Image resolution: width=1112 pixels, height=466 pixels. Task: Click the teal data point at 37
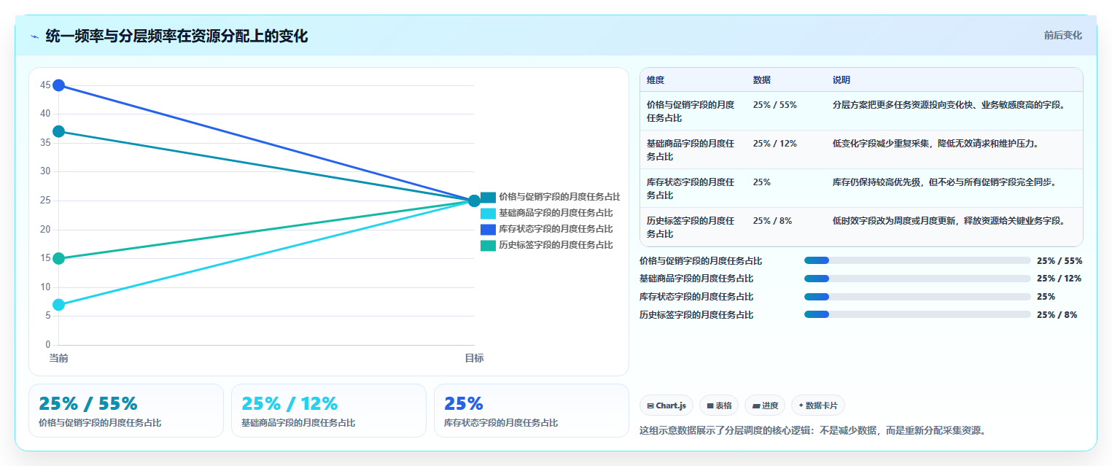tap(58, 131)
